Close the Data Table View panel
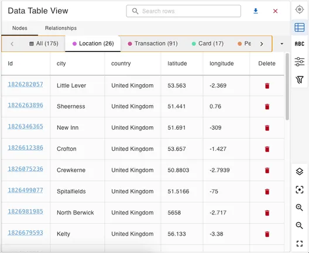 tap(275, 11)
